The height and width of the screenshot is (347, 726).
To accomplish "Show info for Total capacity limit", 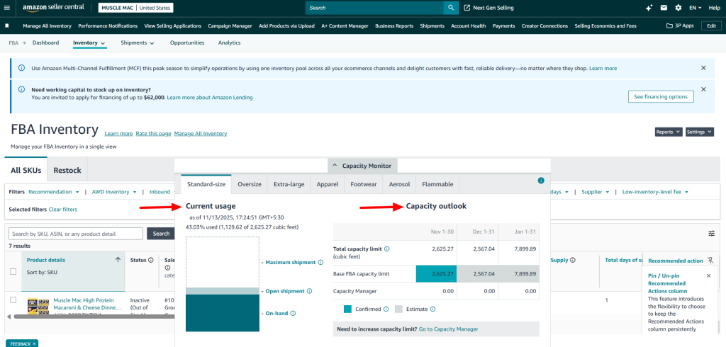I will pyautogui.click(x=386, y=249).
